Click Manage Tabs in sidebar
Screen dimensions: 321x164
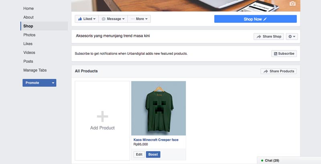(x=35, y=70)
